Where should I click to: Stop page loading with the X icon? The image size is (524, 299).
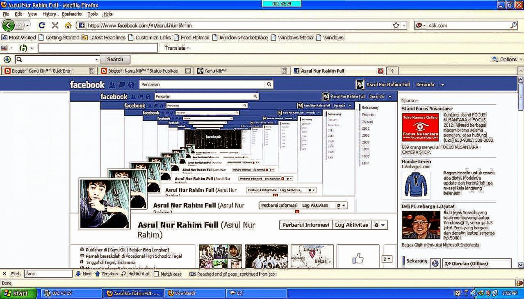[x=55, y=25]
